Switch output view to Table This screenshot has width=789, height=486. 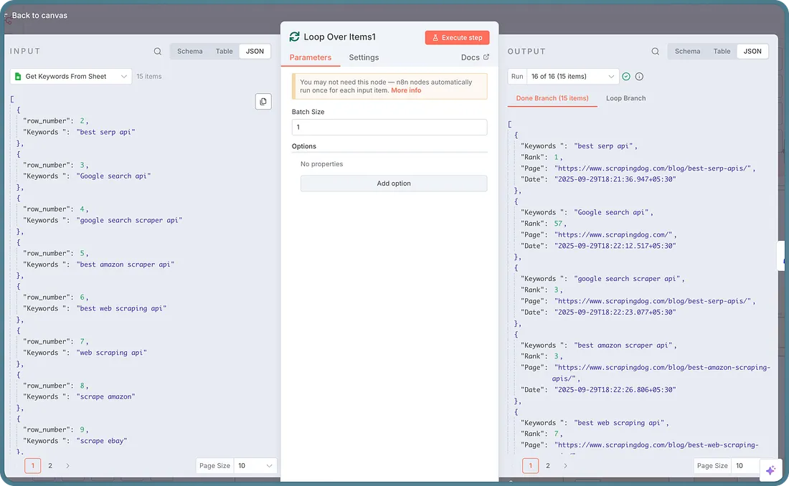pyautogui.click(x=722, y=52)
